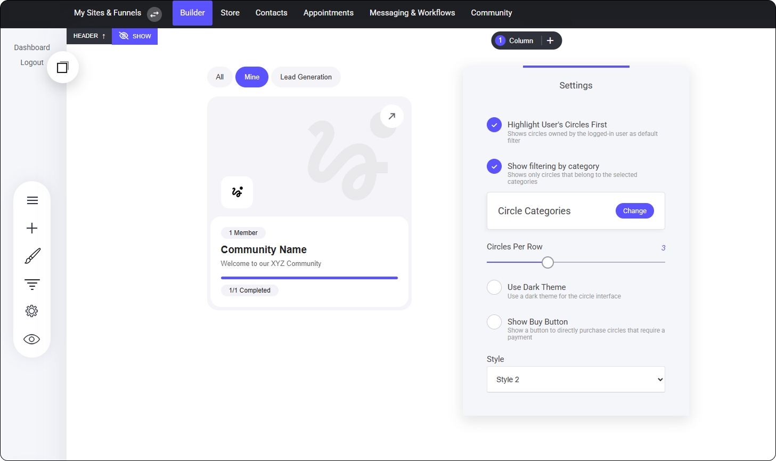This screenshot has width=776, height=461.
Task: Open Messaging & Workflows menu item
Action: (x=412, y=13)
